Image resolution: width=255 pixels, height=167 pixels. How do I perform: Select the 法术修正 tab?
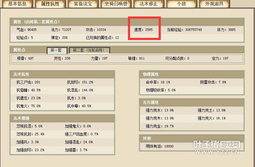click(148, 4)
